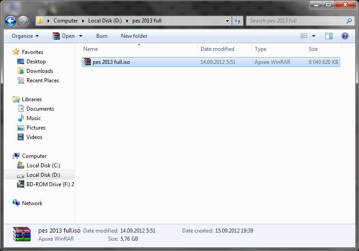
Task: Click the Computer monitor icon
Action: pyautogui.click(x=16, y=156)
